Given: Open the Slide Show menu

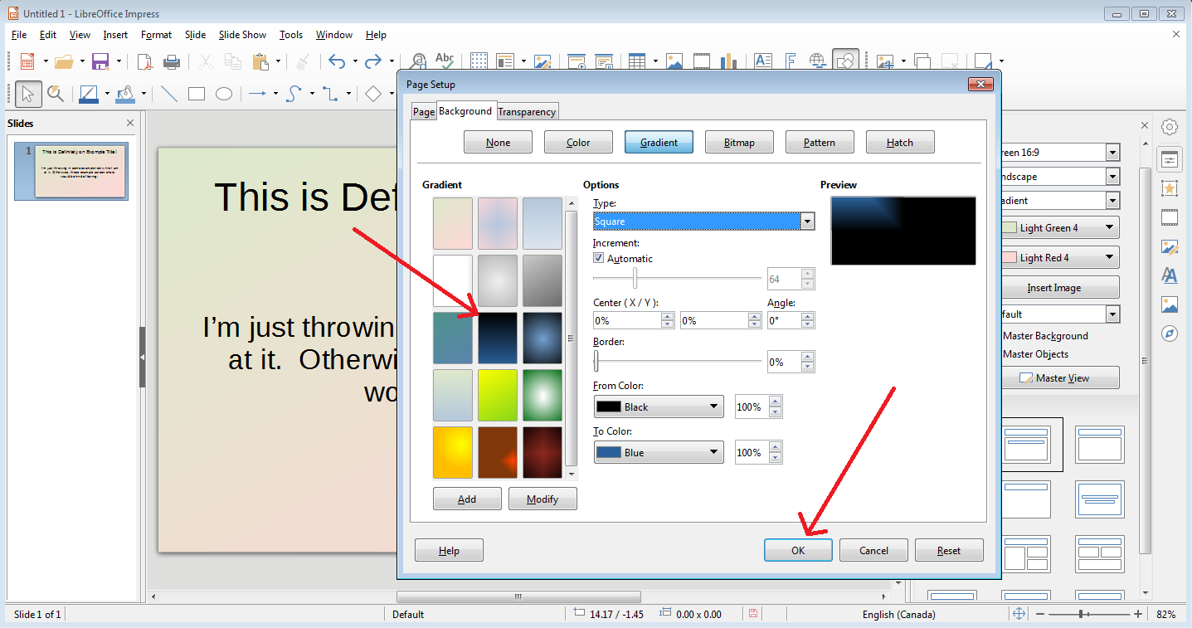Looking at the screenshot, I should tap(242, 35).
